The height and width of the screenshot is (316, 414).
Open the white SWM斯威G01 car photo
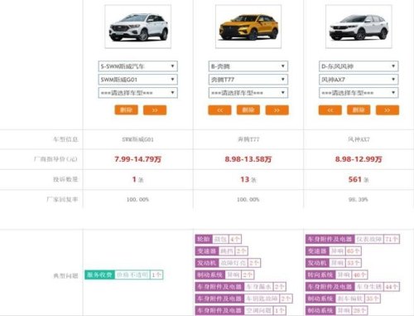click(x=138, y=27)
